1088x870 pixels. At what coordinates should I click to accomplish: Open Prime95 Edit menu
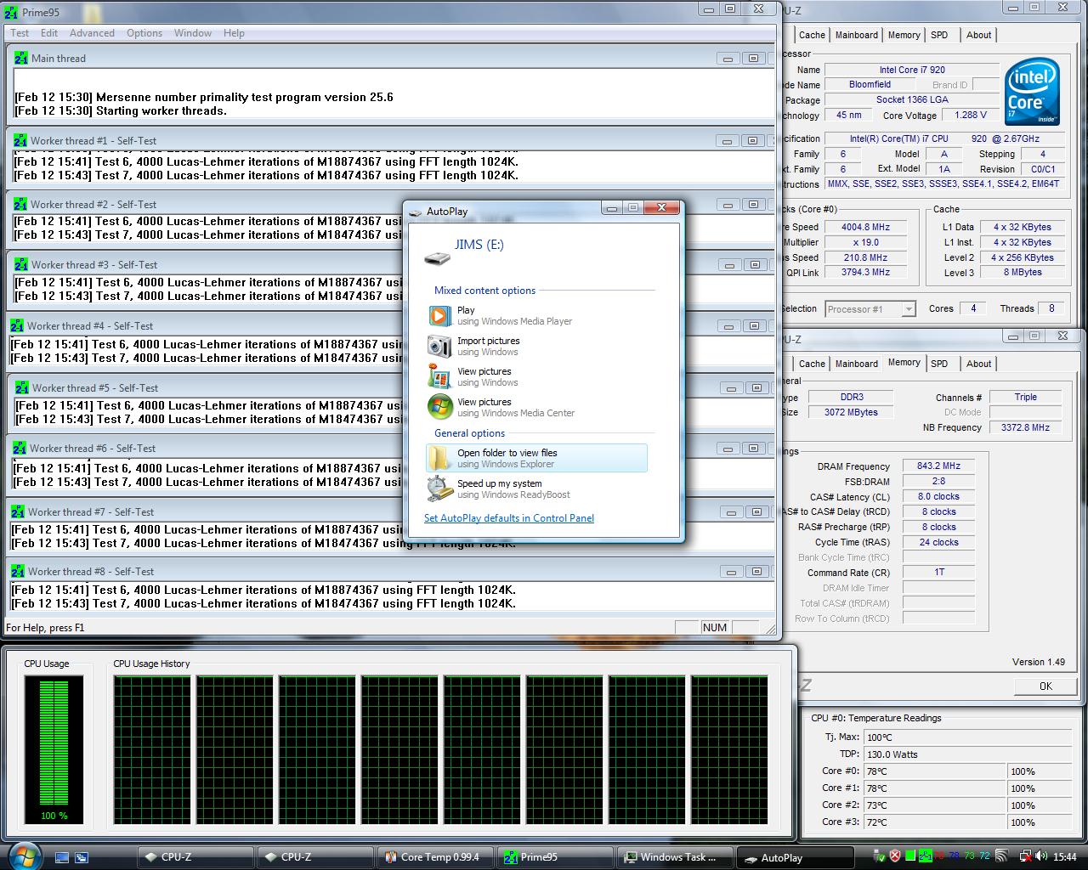pos(49,33)
